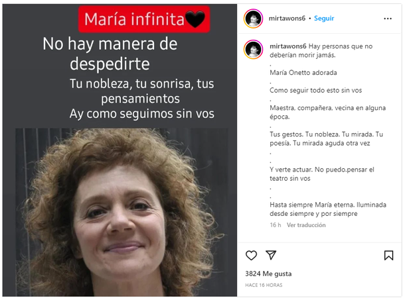Image resolution: width=405 pixels, height=300 pixels.
Task: Click the María Onetto adorada caption line
Action: click(x=303, y=73)
